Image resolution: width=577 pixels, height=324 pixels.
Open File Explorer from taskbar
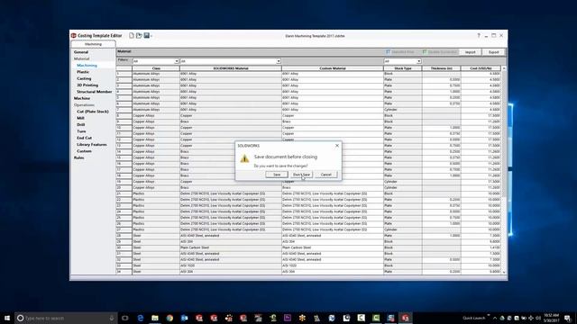pos(155,318)
